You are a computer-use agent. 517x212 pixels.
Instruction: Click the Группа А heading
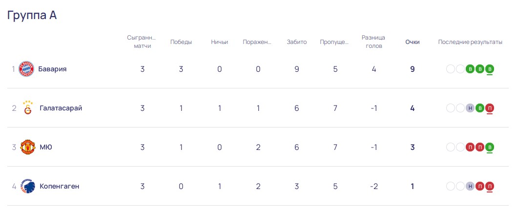(32, 15)
